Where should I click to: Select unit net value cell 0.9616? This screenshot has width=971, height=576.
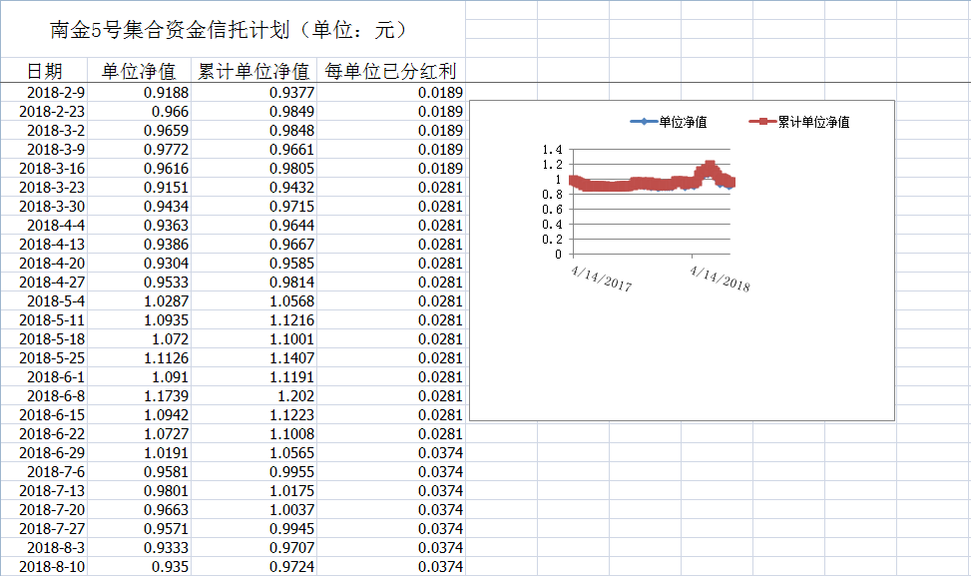click(x=140, y=169)
